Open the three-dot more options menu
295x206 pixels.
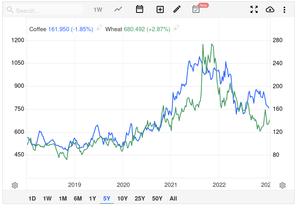point(285,9)
